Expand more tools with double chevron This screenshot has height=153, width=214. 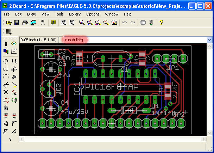[x=10, y=139]
